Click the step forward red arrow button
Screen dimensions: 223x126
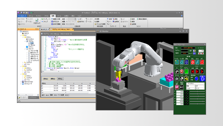197,71
